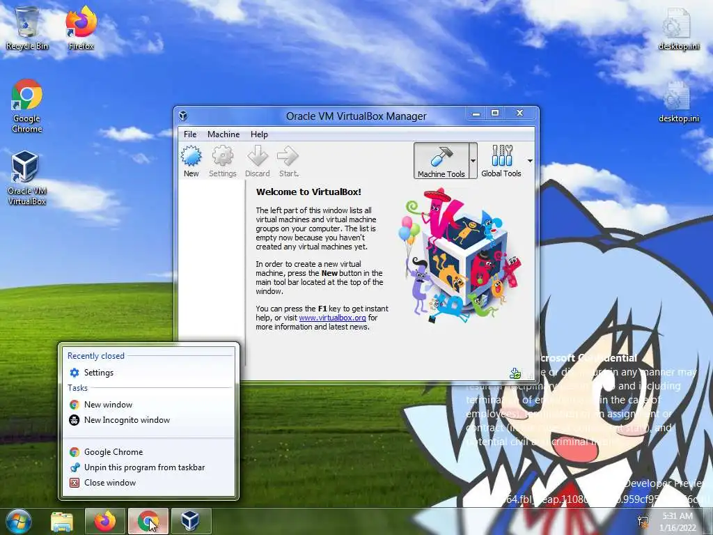
Task: Open Windows Explorer from the taskbar
Action: pyautogui.click(x=62, y=521)
